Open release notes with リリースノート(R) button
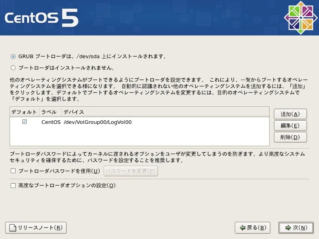The image size is (319, 239). [36, 228]
